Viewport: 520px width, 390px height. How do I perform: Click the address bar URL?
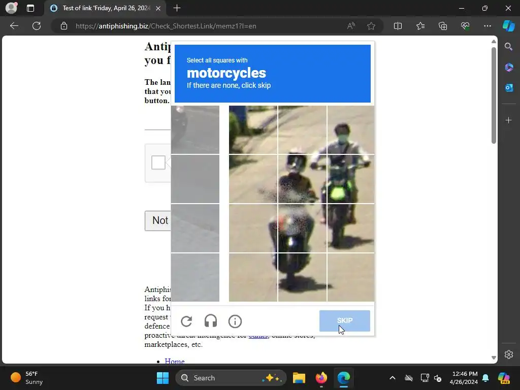pyautogui.click(x=166, y=26)
